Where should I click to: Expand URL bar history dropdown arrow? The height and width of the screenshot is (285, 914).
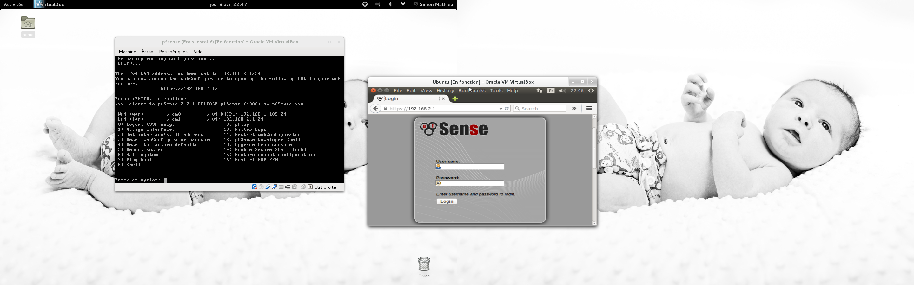tap(501, 109)
